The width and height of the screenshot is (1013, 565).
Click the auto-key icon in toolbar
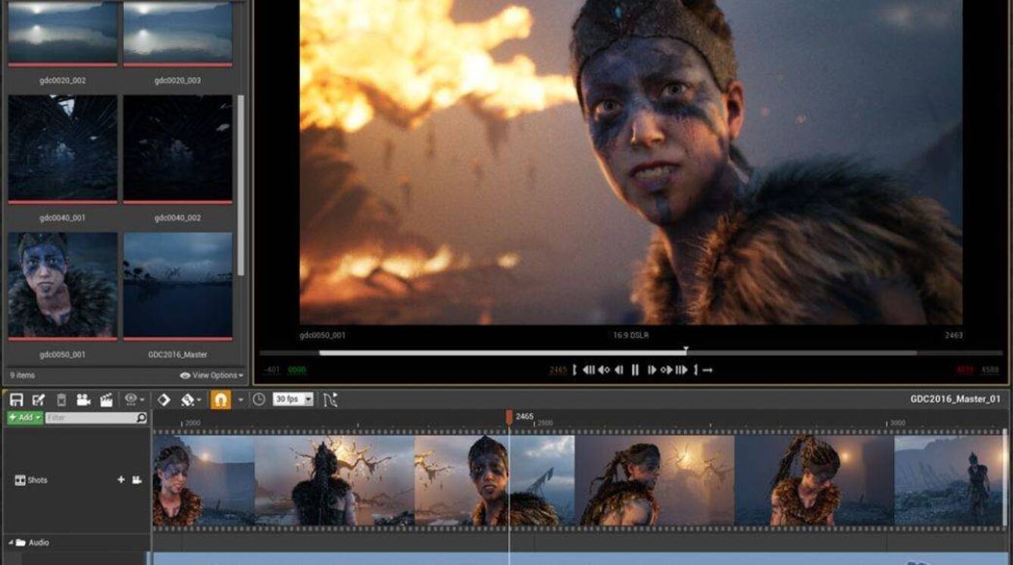[189, 399]
